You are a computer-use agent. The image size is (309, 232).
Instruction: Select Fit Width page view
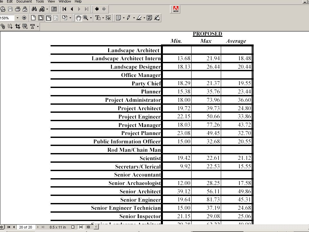[x=48, y=18]
